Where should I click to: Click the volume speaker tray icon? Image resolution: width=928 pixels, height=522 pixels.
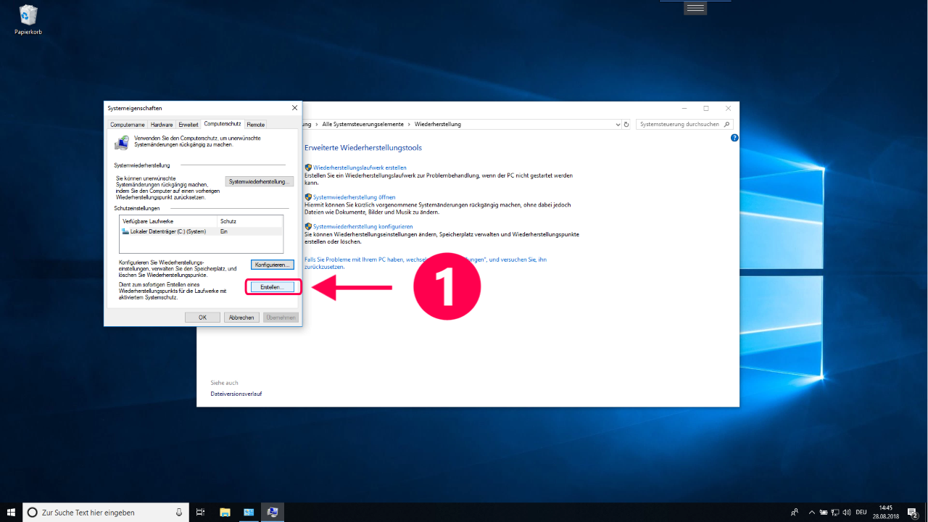point(848,512)
